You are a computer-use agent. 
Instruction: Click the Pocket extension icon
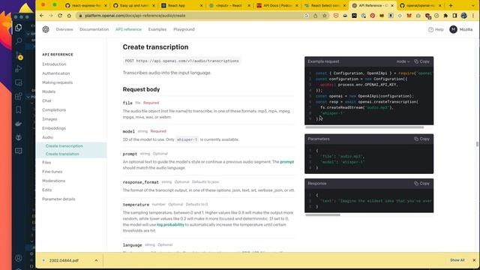coord(336,16)
